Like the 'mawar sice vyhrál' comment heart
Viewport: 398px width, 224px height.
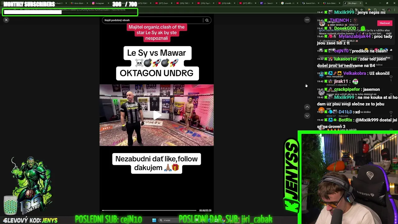click(x=391, y=95)
